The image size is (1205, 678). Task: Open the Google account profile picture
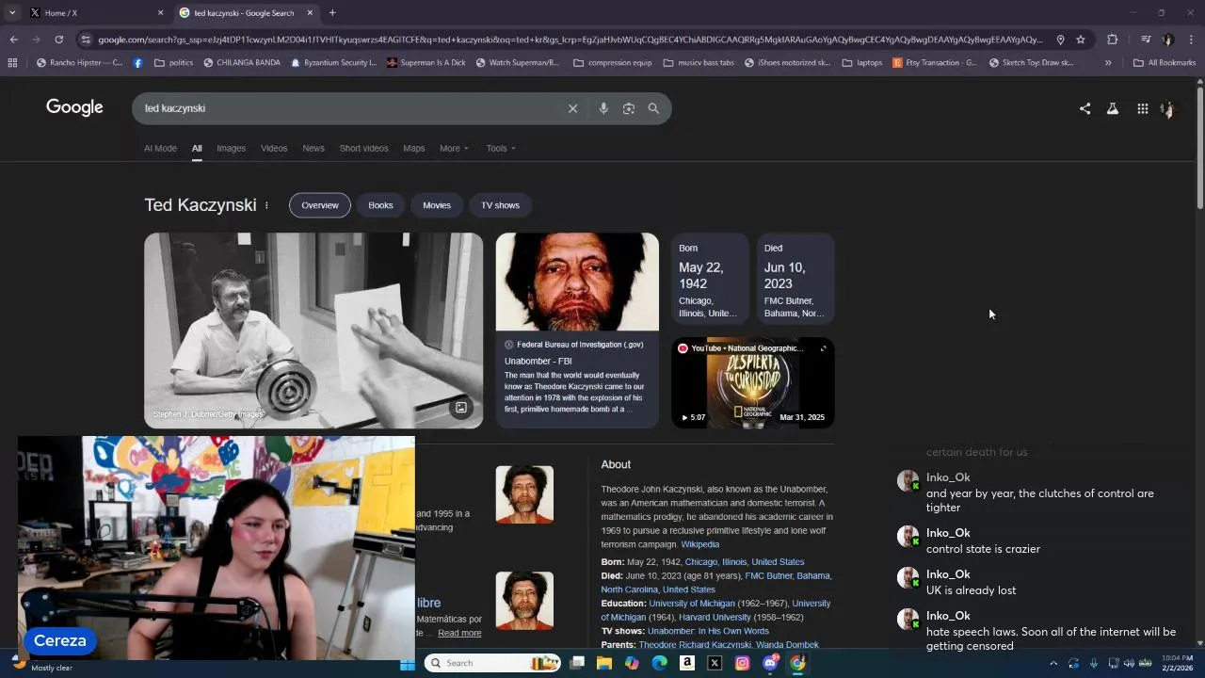1168,108
